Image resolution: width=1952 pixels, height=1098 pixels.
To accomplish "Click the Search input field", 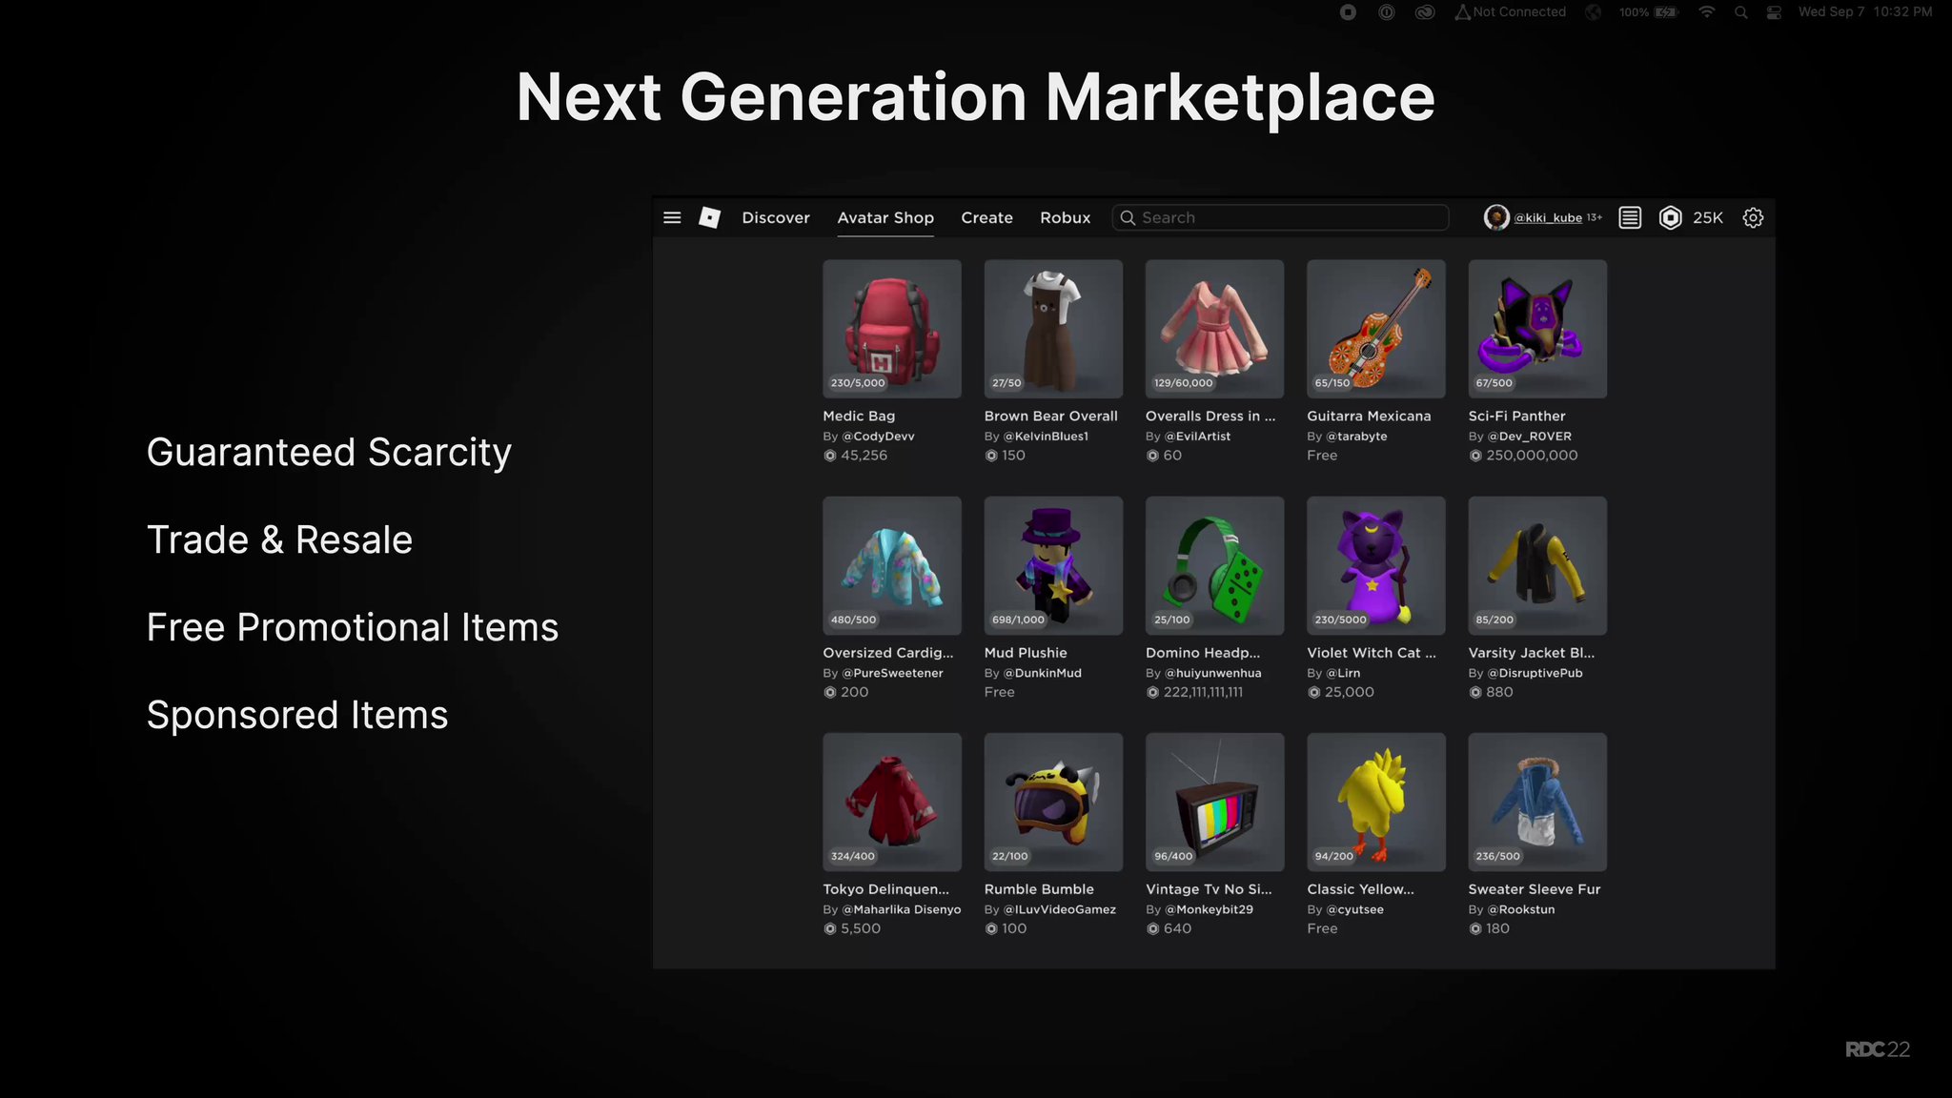I will (x=1280, y=217).
